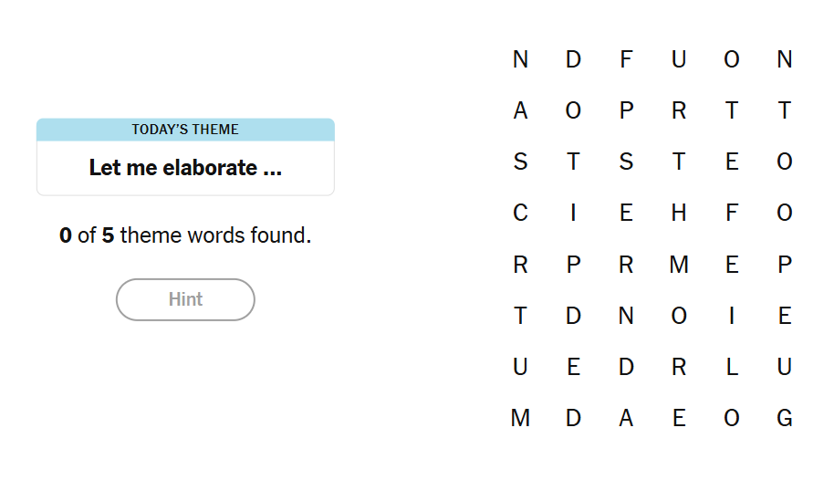Tap the M between R and E
Screen dimensions: 834x480
679,266
